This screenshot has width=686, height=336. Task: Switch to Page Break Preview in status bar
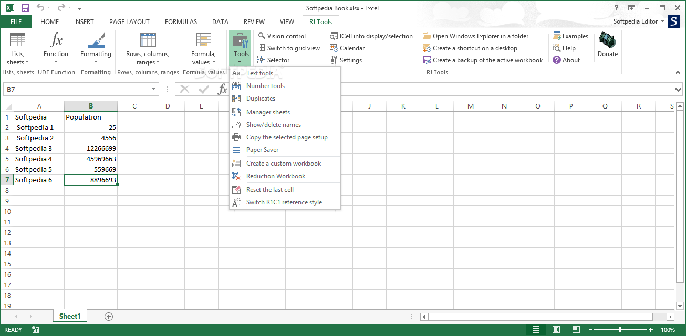point(576,330)
